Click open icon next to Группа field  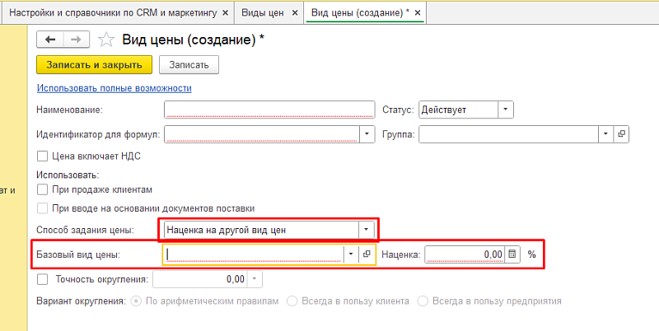point(621,133)
